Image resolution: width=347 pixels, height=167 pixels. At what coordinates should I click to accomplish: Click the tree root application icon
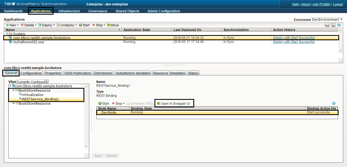14,86
